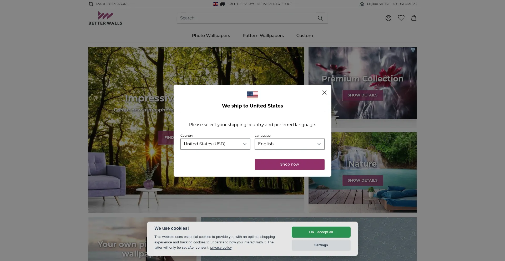Screen dimensions: 505x261
Task: Click the delivery truck icon
Action: click(222, 4)
